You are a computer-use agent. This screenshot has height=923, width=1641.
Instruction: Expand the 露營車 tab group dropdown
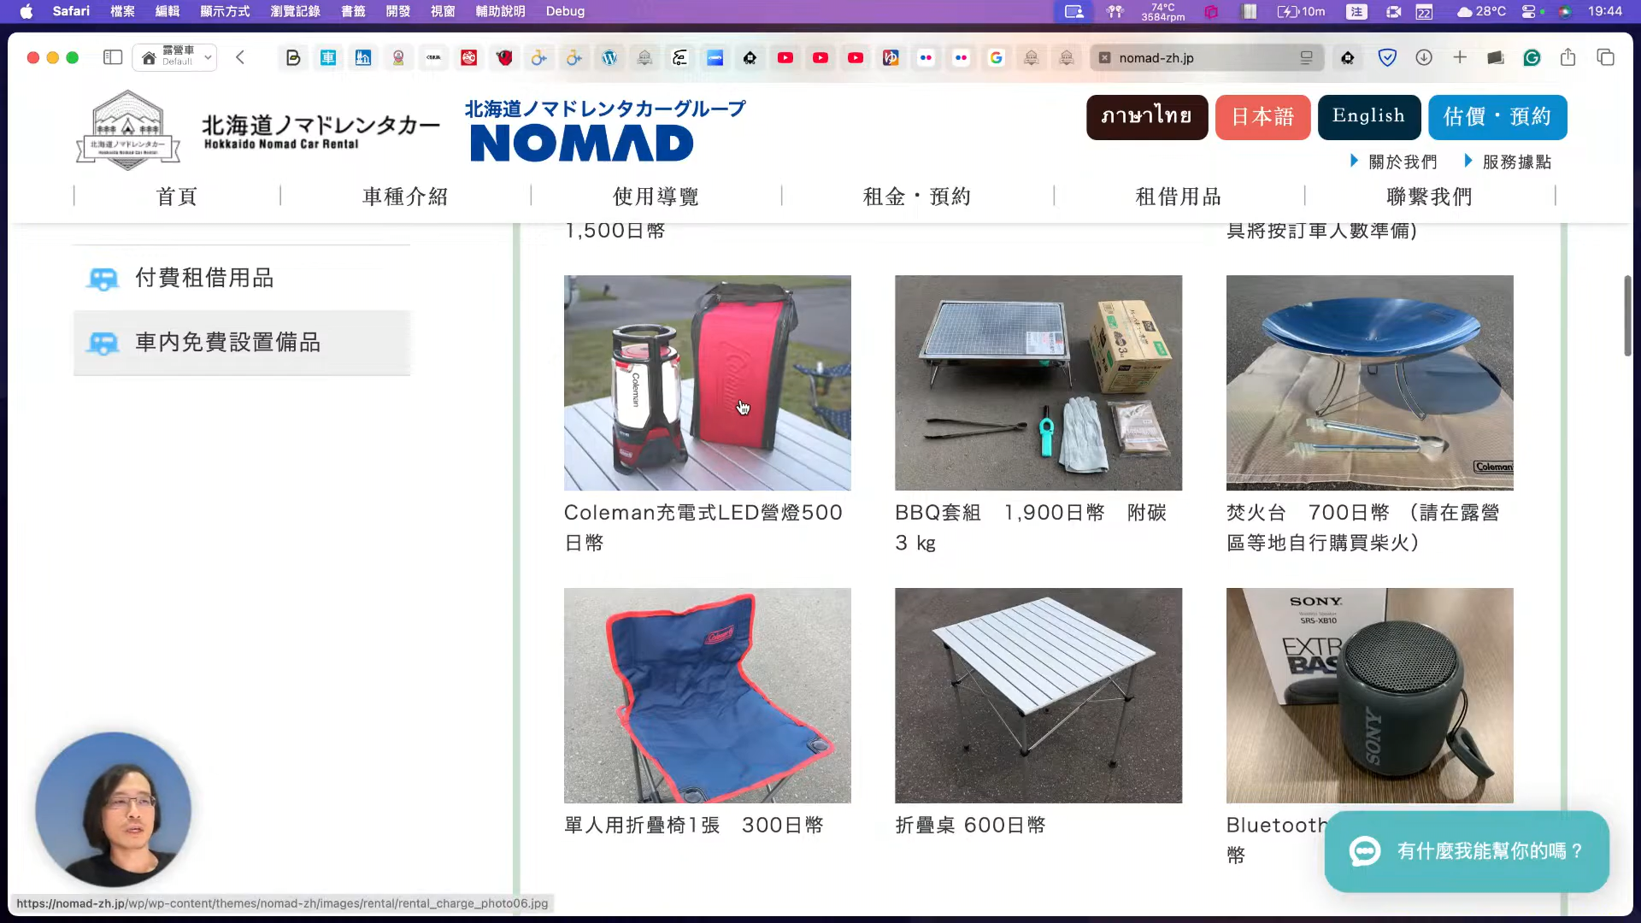pyautogui.click(x=208, y=57)
